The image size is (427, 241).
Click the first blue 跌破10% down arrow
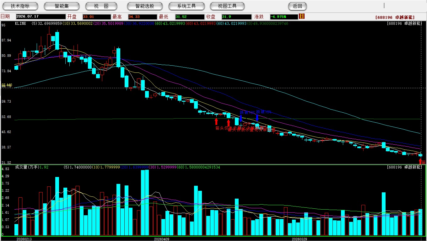click(x=241, y=118)
